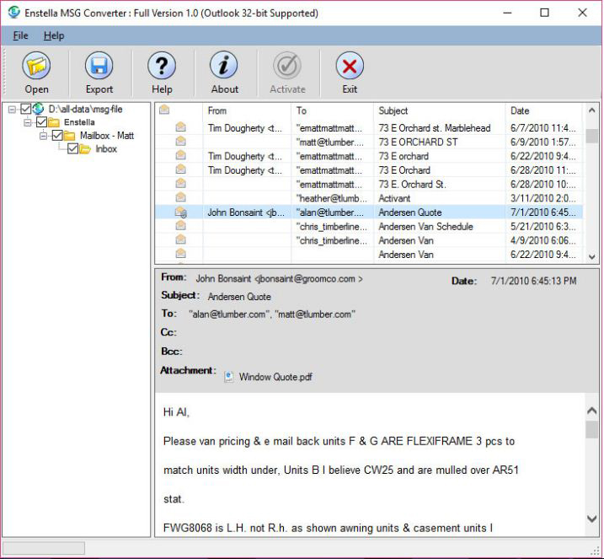Click the message body scrollbar down arrow
This screenshot has width=604, height=559.
(591, 519)
